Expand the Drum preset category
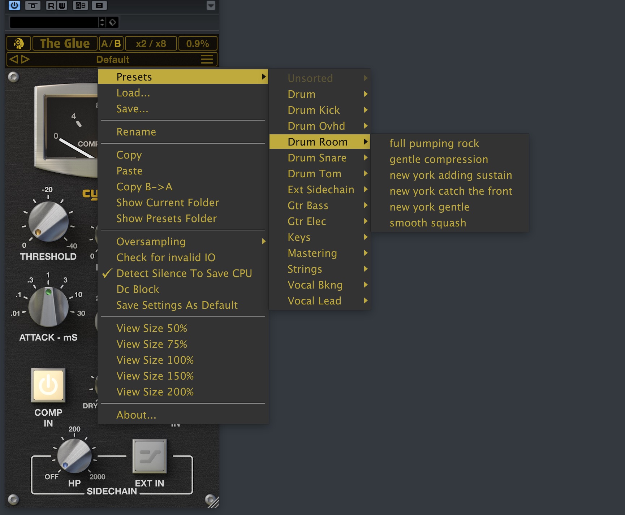This screenshot has width=625, height=515. point(320,94)
